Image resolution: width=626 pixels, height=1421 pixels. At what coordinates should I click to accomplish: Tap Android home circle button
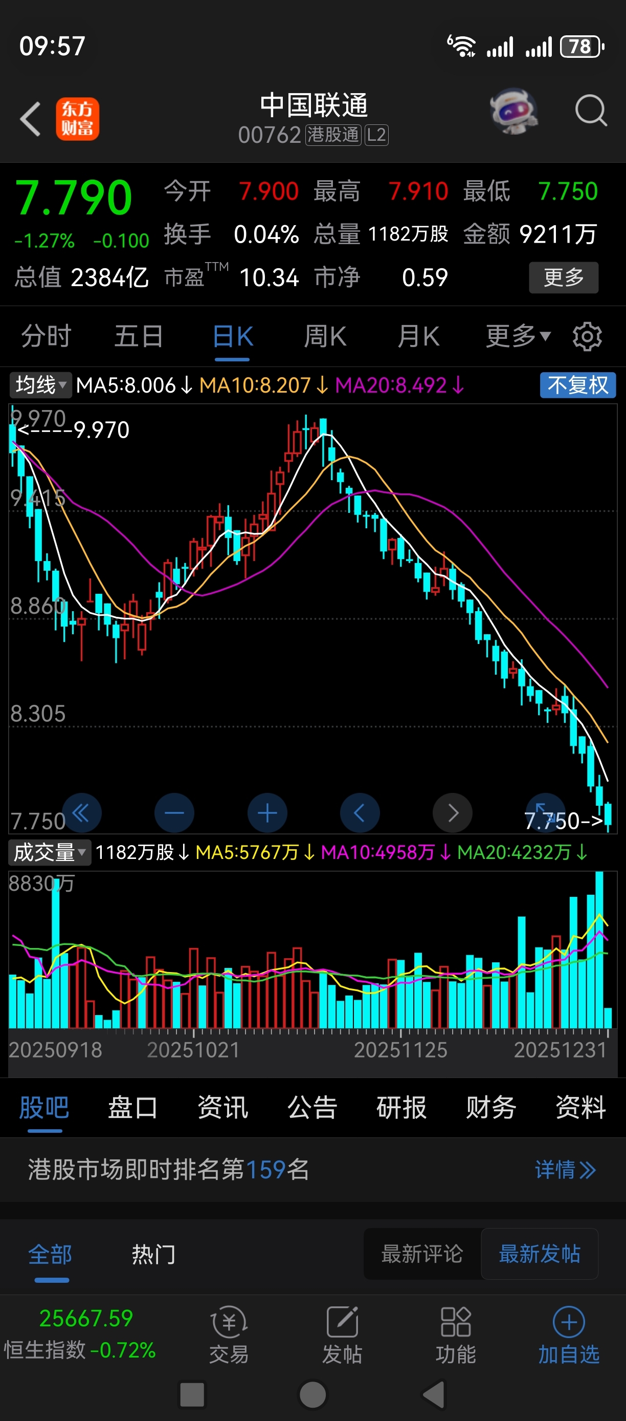pos(312,1394)
